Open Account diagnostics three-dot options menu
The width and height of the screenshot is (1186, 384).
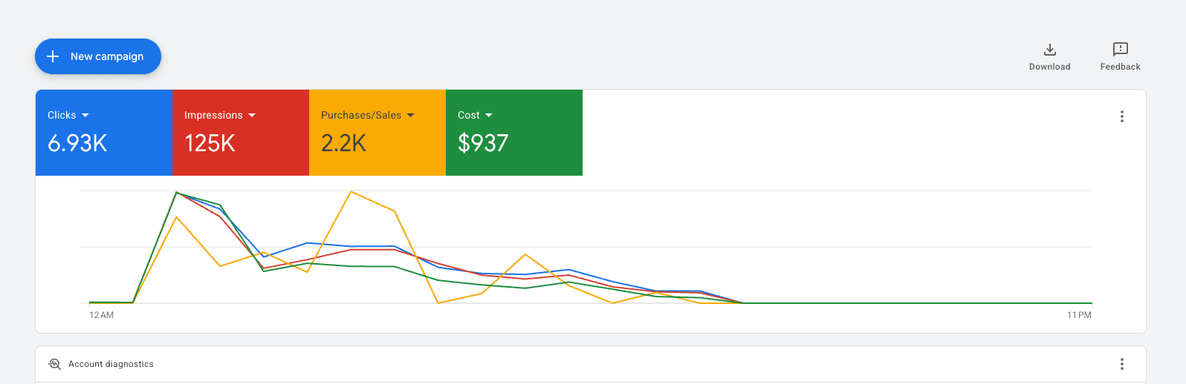click(1121, 364)
